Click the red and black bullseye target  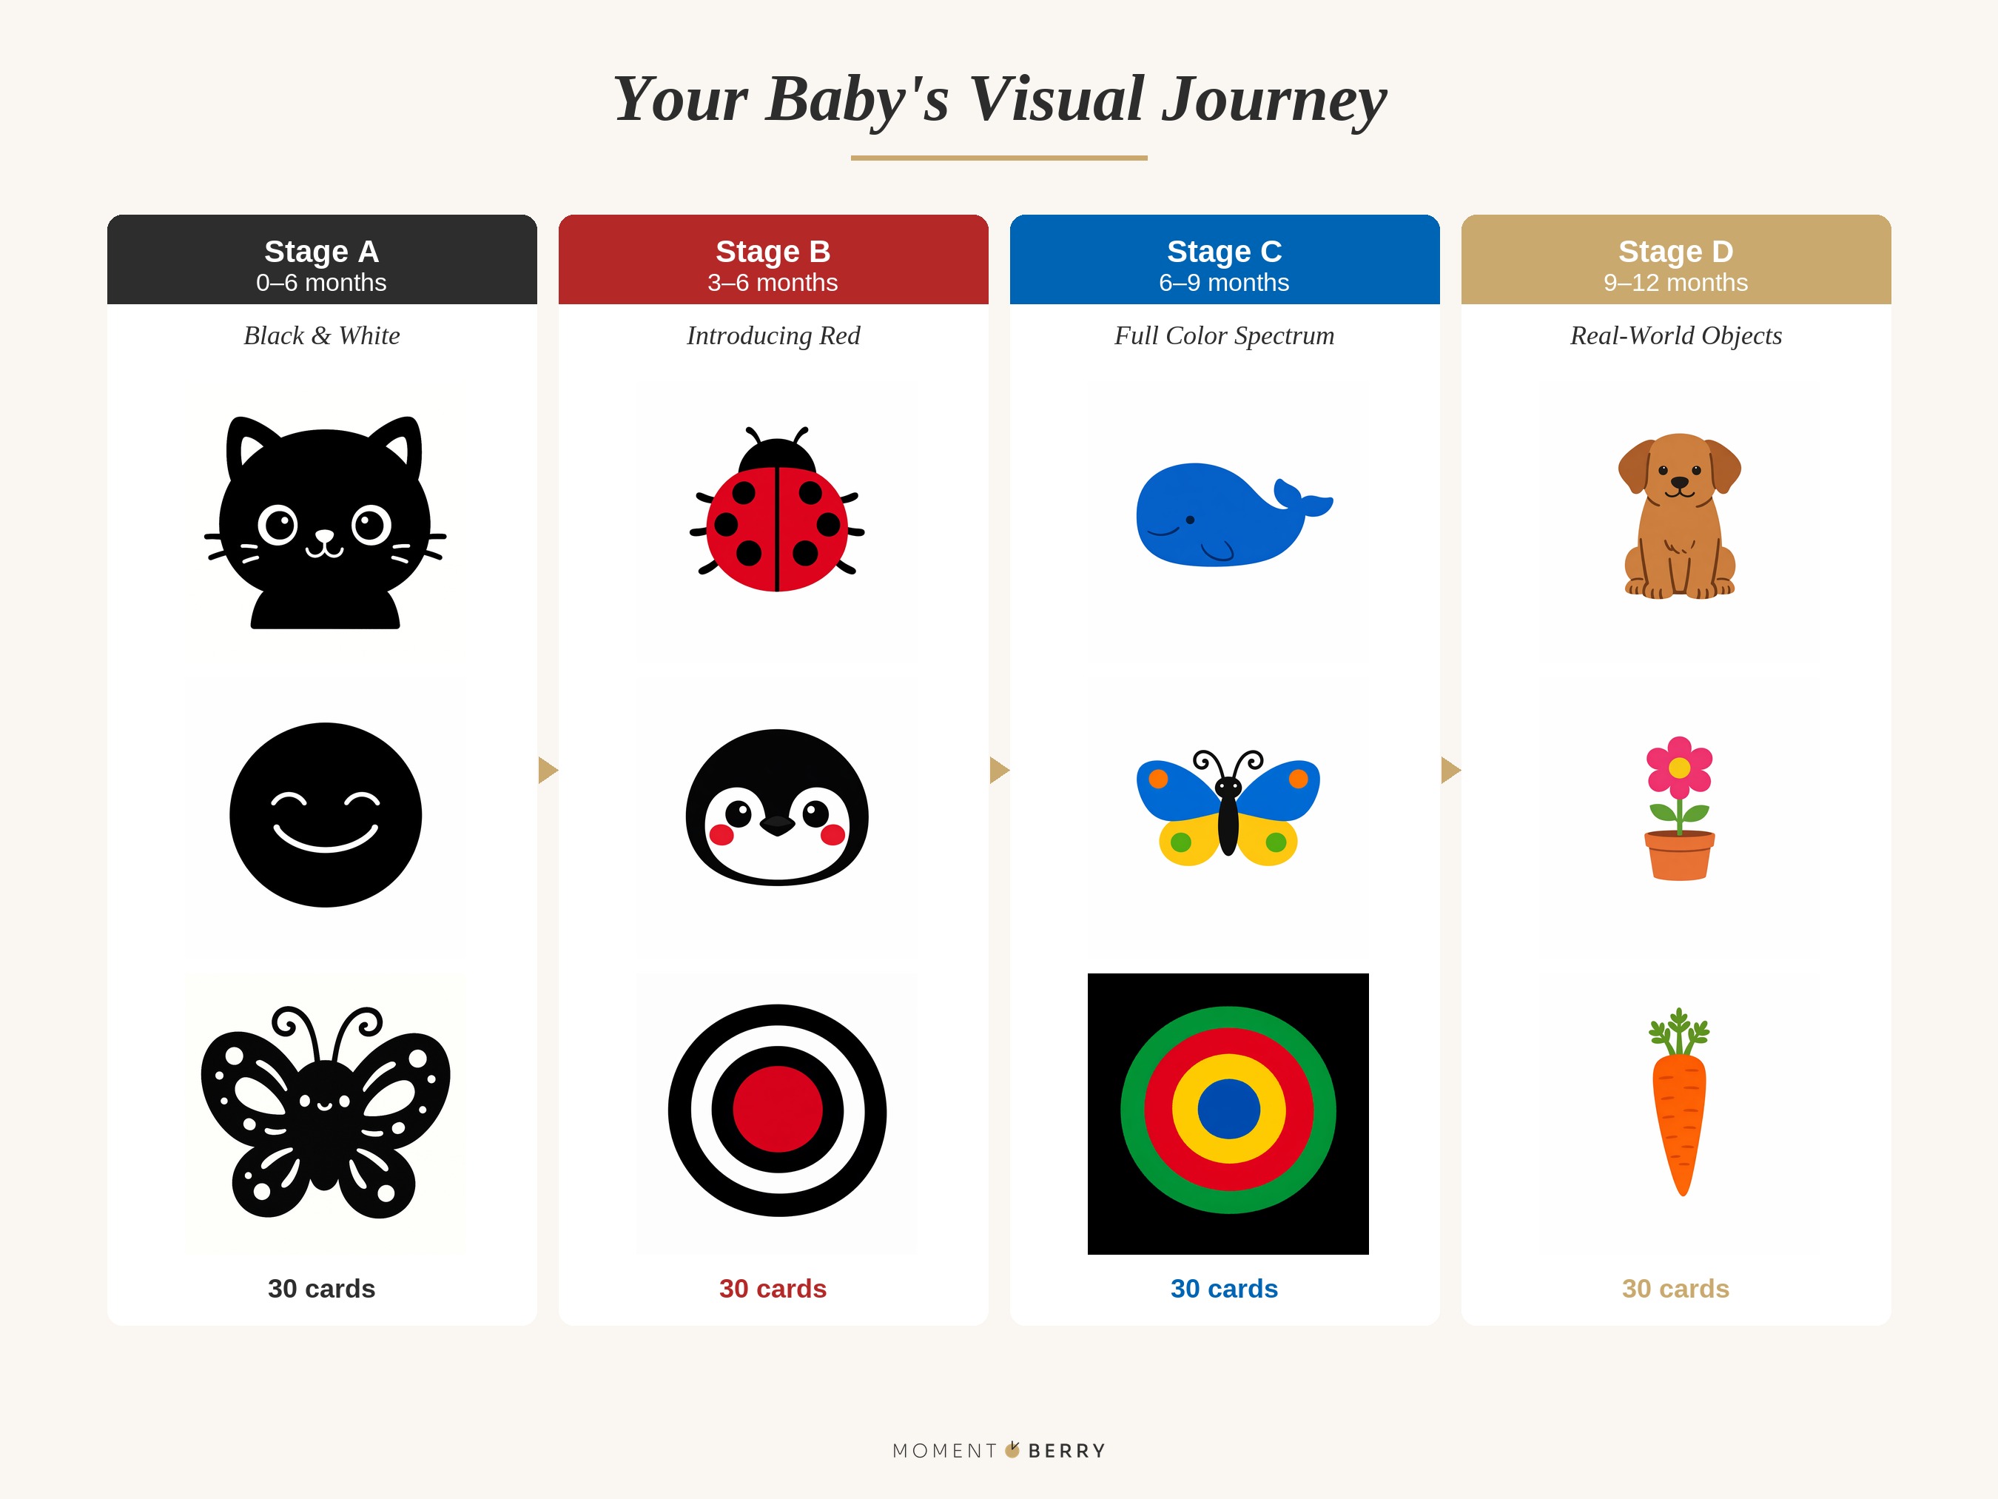pos(777,1111)
